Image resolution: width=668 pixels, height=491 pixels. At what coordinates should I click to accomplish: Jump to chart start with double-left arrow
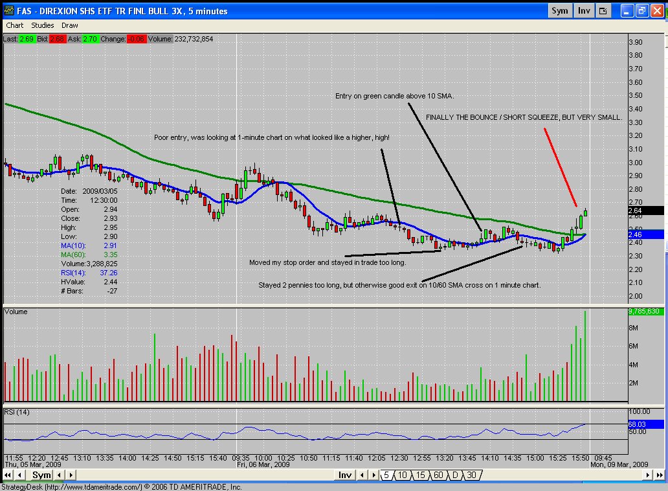(x=8, y=475)
